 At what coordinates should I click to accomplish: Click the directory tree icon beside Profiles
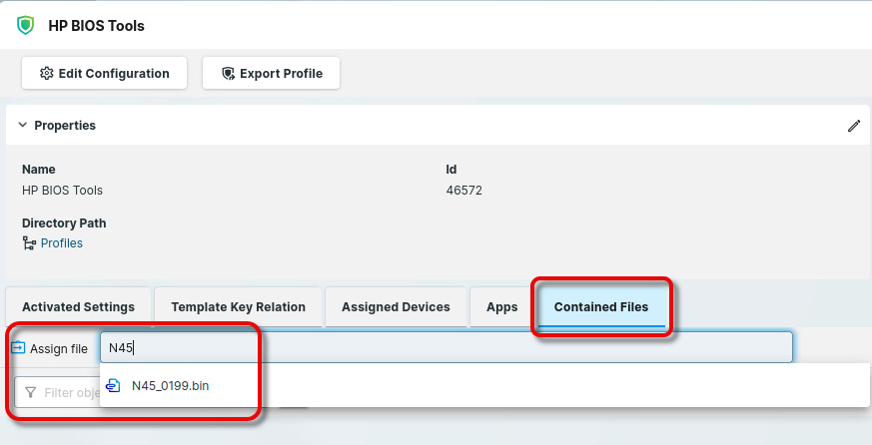click(29, 243)
